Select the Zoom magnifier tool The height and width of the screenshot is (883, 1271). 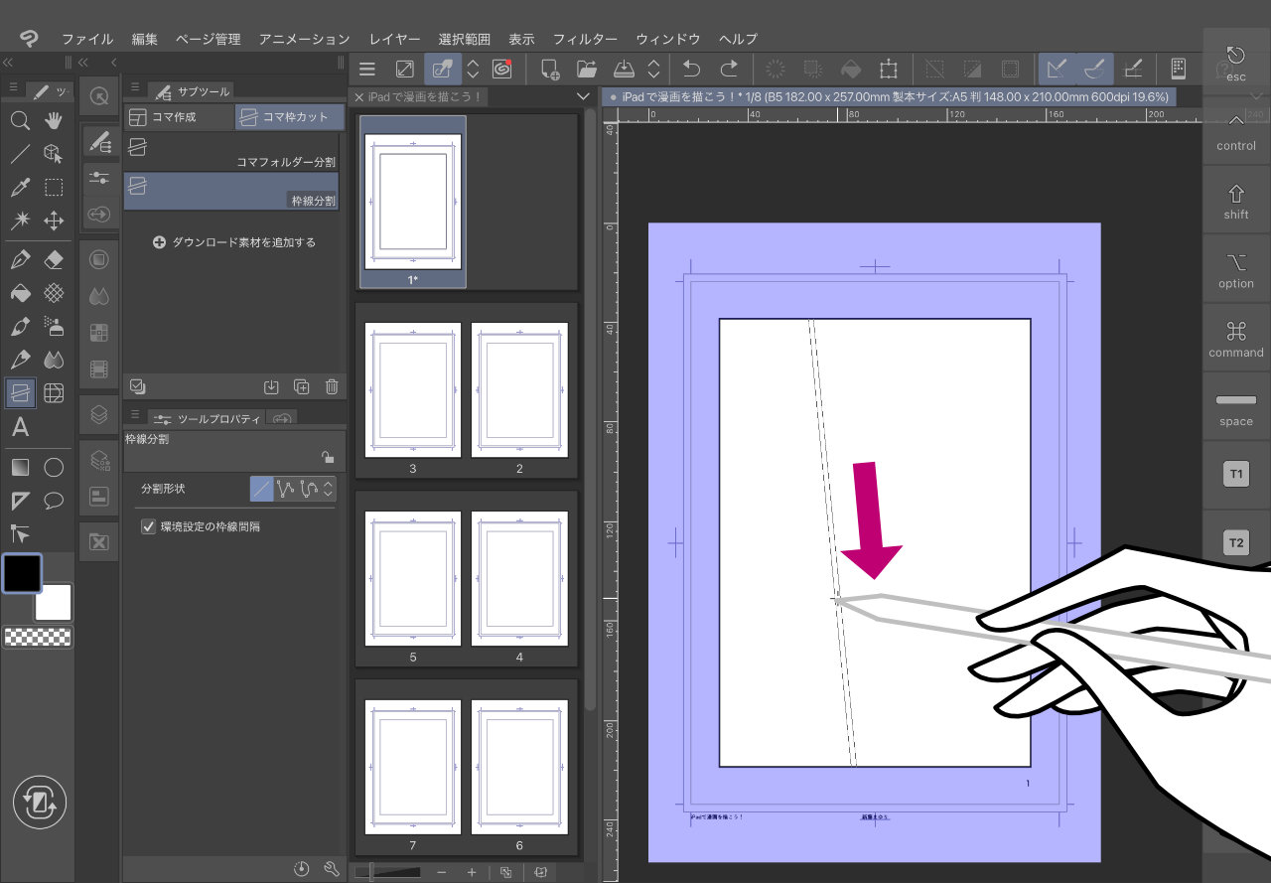pos(20,121)
